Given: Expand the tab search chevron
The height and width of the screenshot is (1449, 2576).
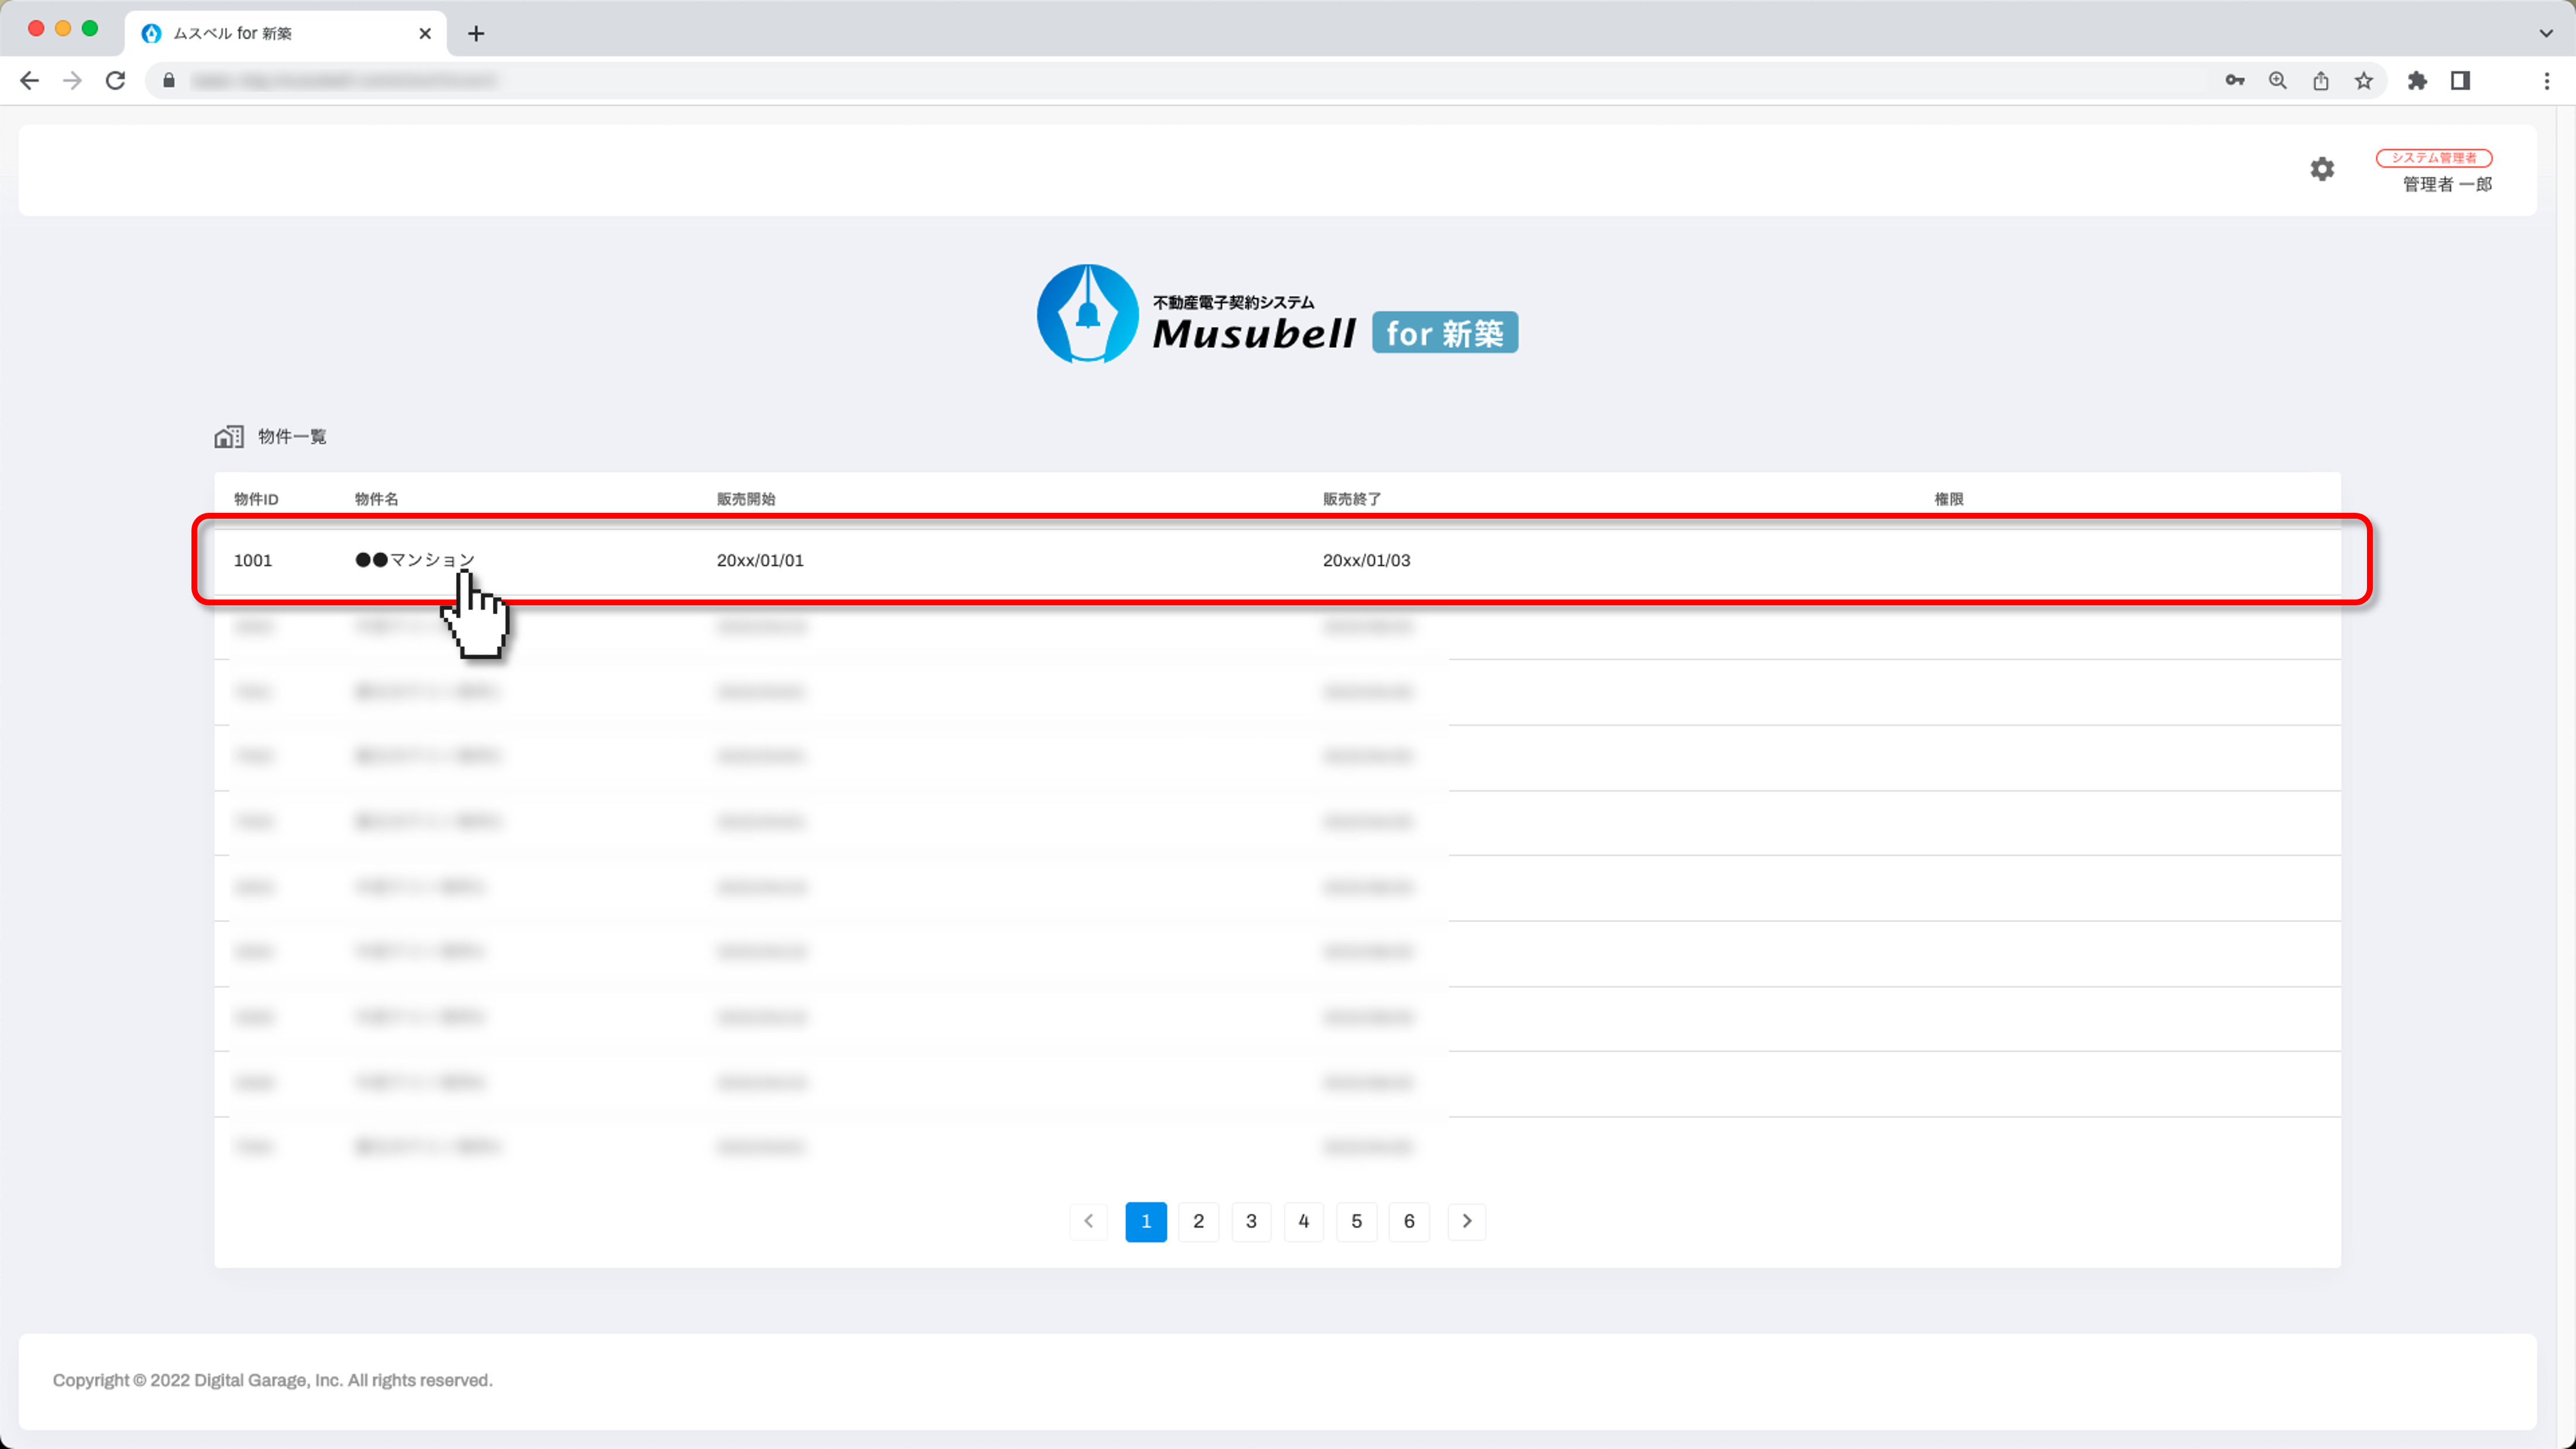Looking at the screenshot, I should click(x=2545, y=33).
